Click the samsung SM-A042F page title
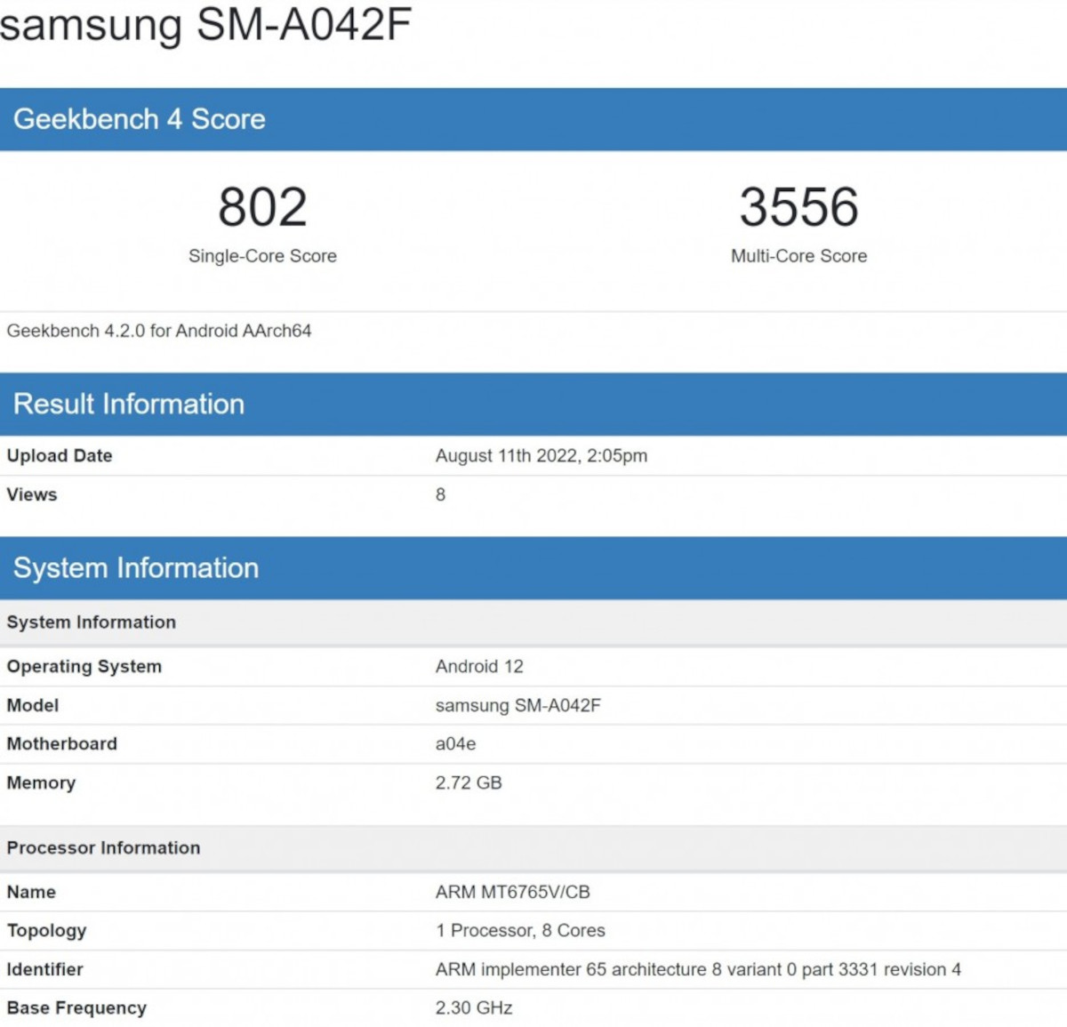Screen dimensions: 1067x1027 click(x=205, y=24)
